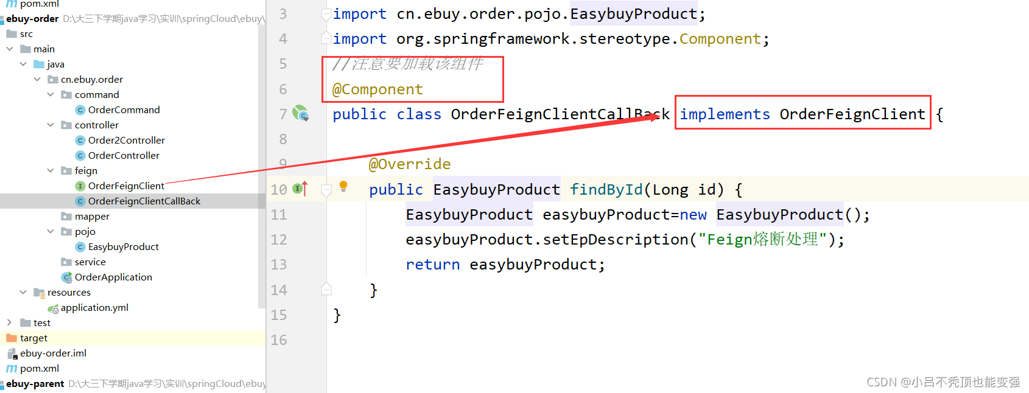This screenshot has width=1029, height=393.
Task: Select OrderCommand in the project tree
Action: [x=124, y=110]
